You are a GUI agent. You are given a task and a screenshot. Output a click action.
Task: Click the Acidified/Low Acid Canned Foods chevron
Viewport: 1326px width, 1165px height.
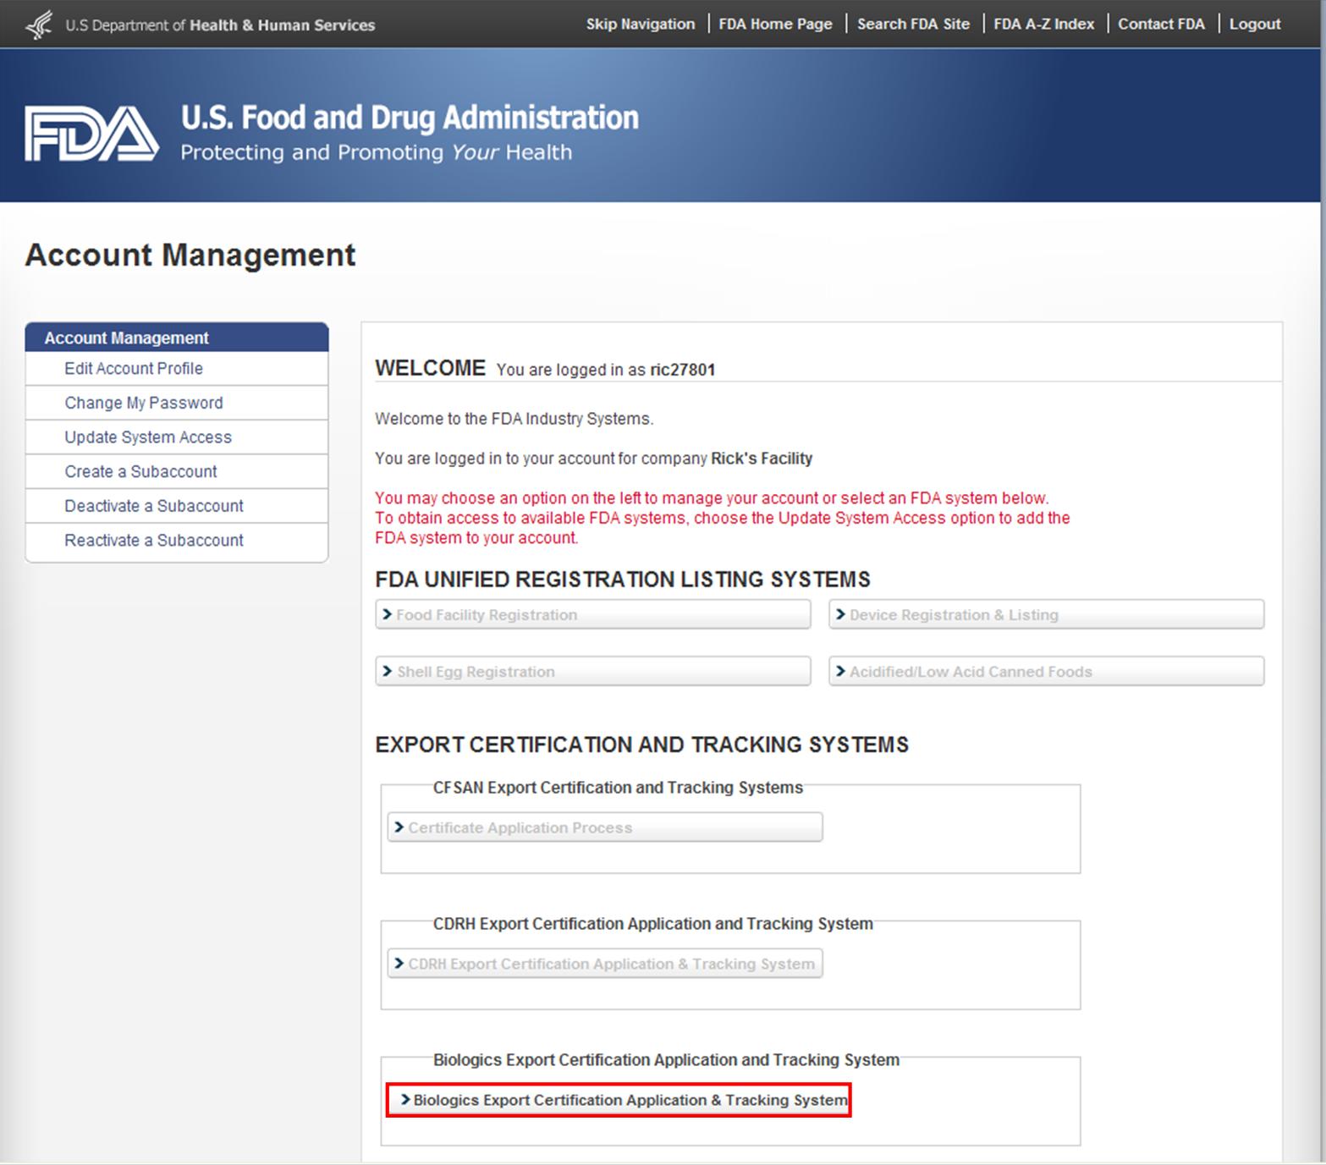point(839,671)
